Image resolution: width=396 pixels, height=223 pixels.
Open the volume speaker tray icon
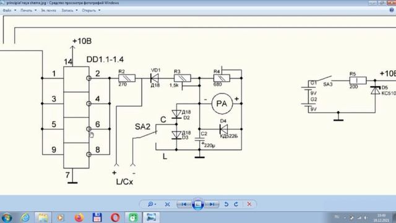366,217
